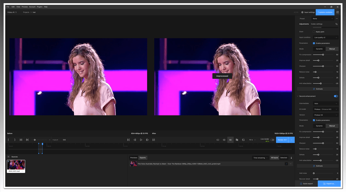Open preset options three-dot menu

tap(337, 19)
